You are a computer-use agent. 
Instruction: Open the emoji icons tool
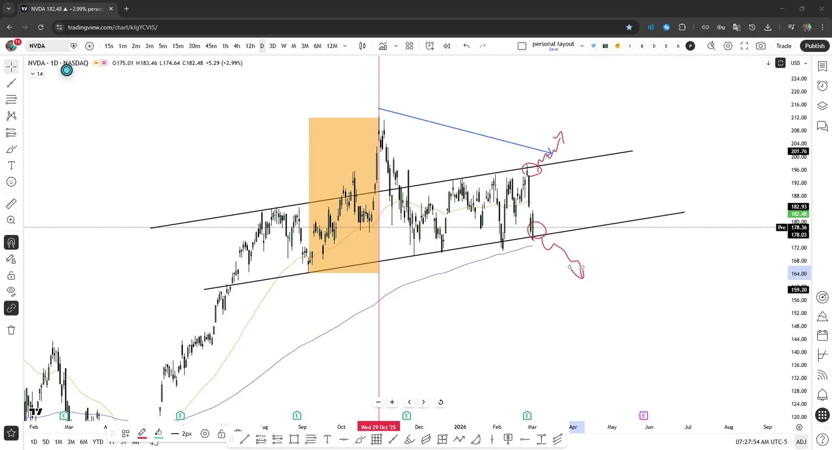point(11,182)
